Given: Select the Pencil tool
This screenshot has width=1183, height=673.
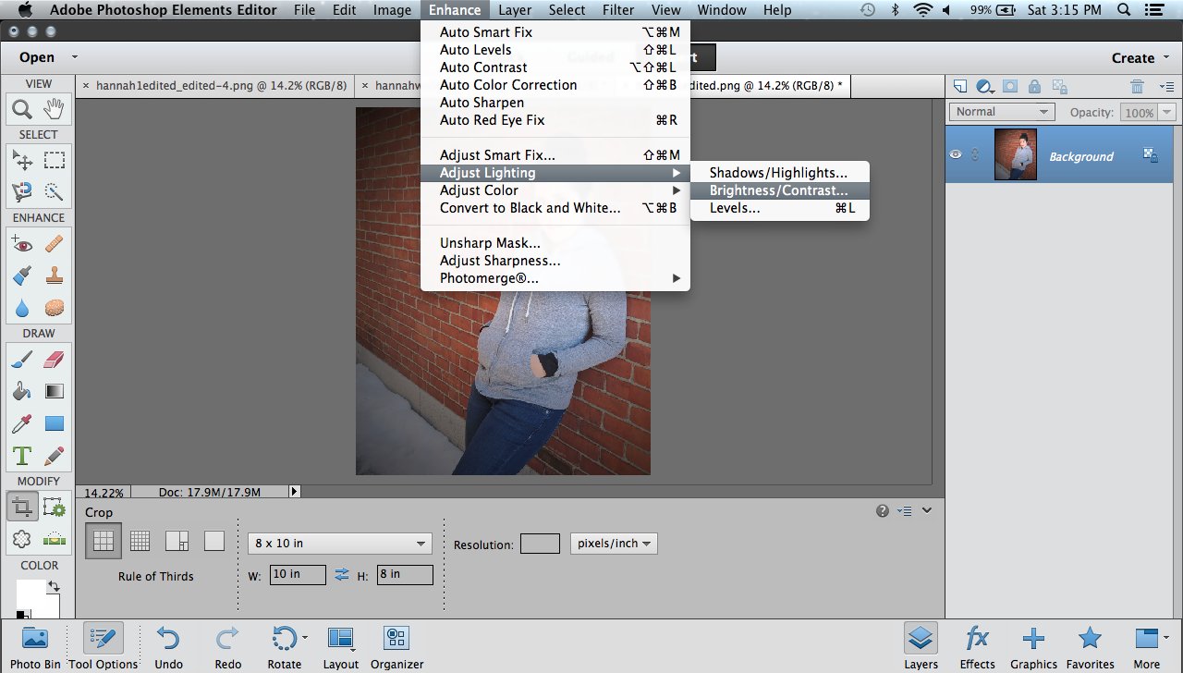Looking at the screenshot, I should [x=54, y=456].
